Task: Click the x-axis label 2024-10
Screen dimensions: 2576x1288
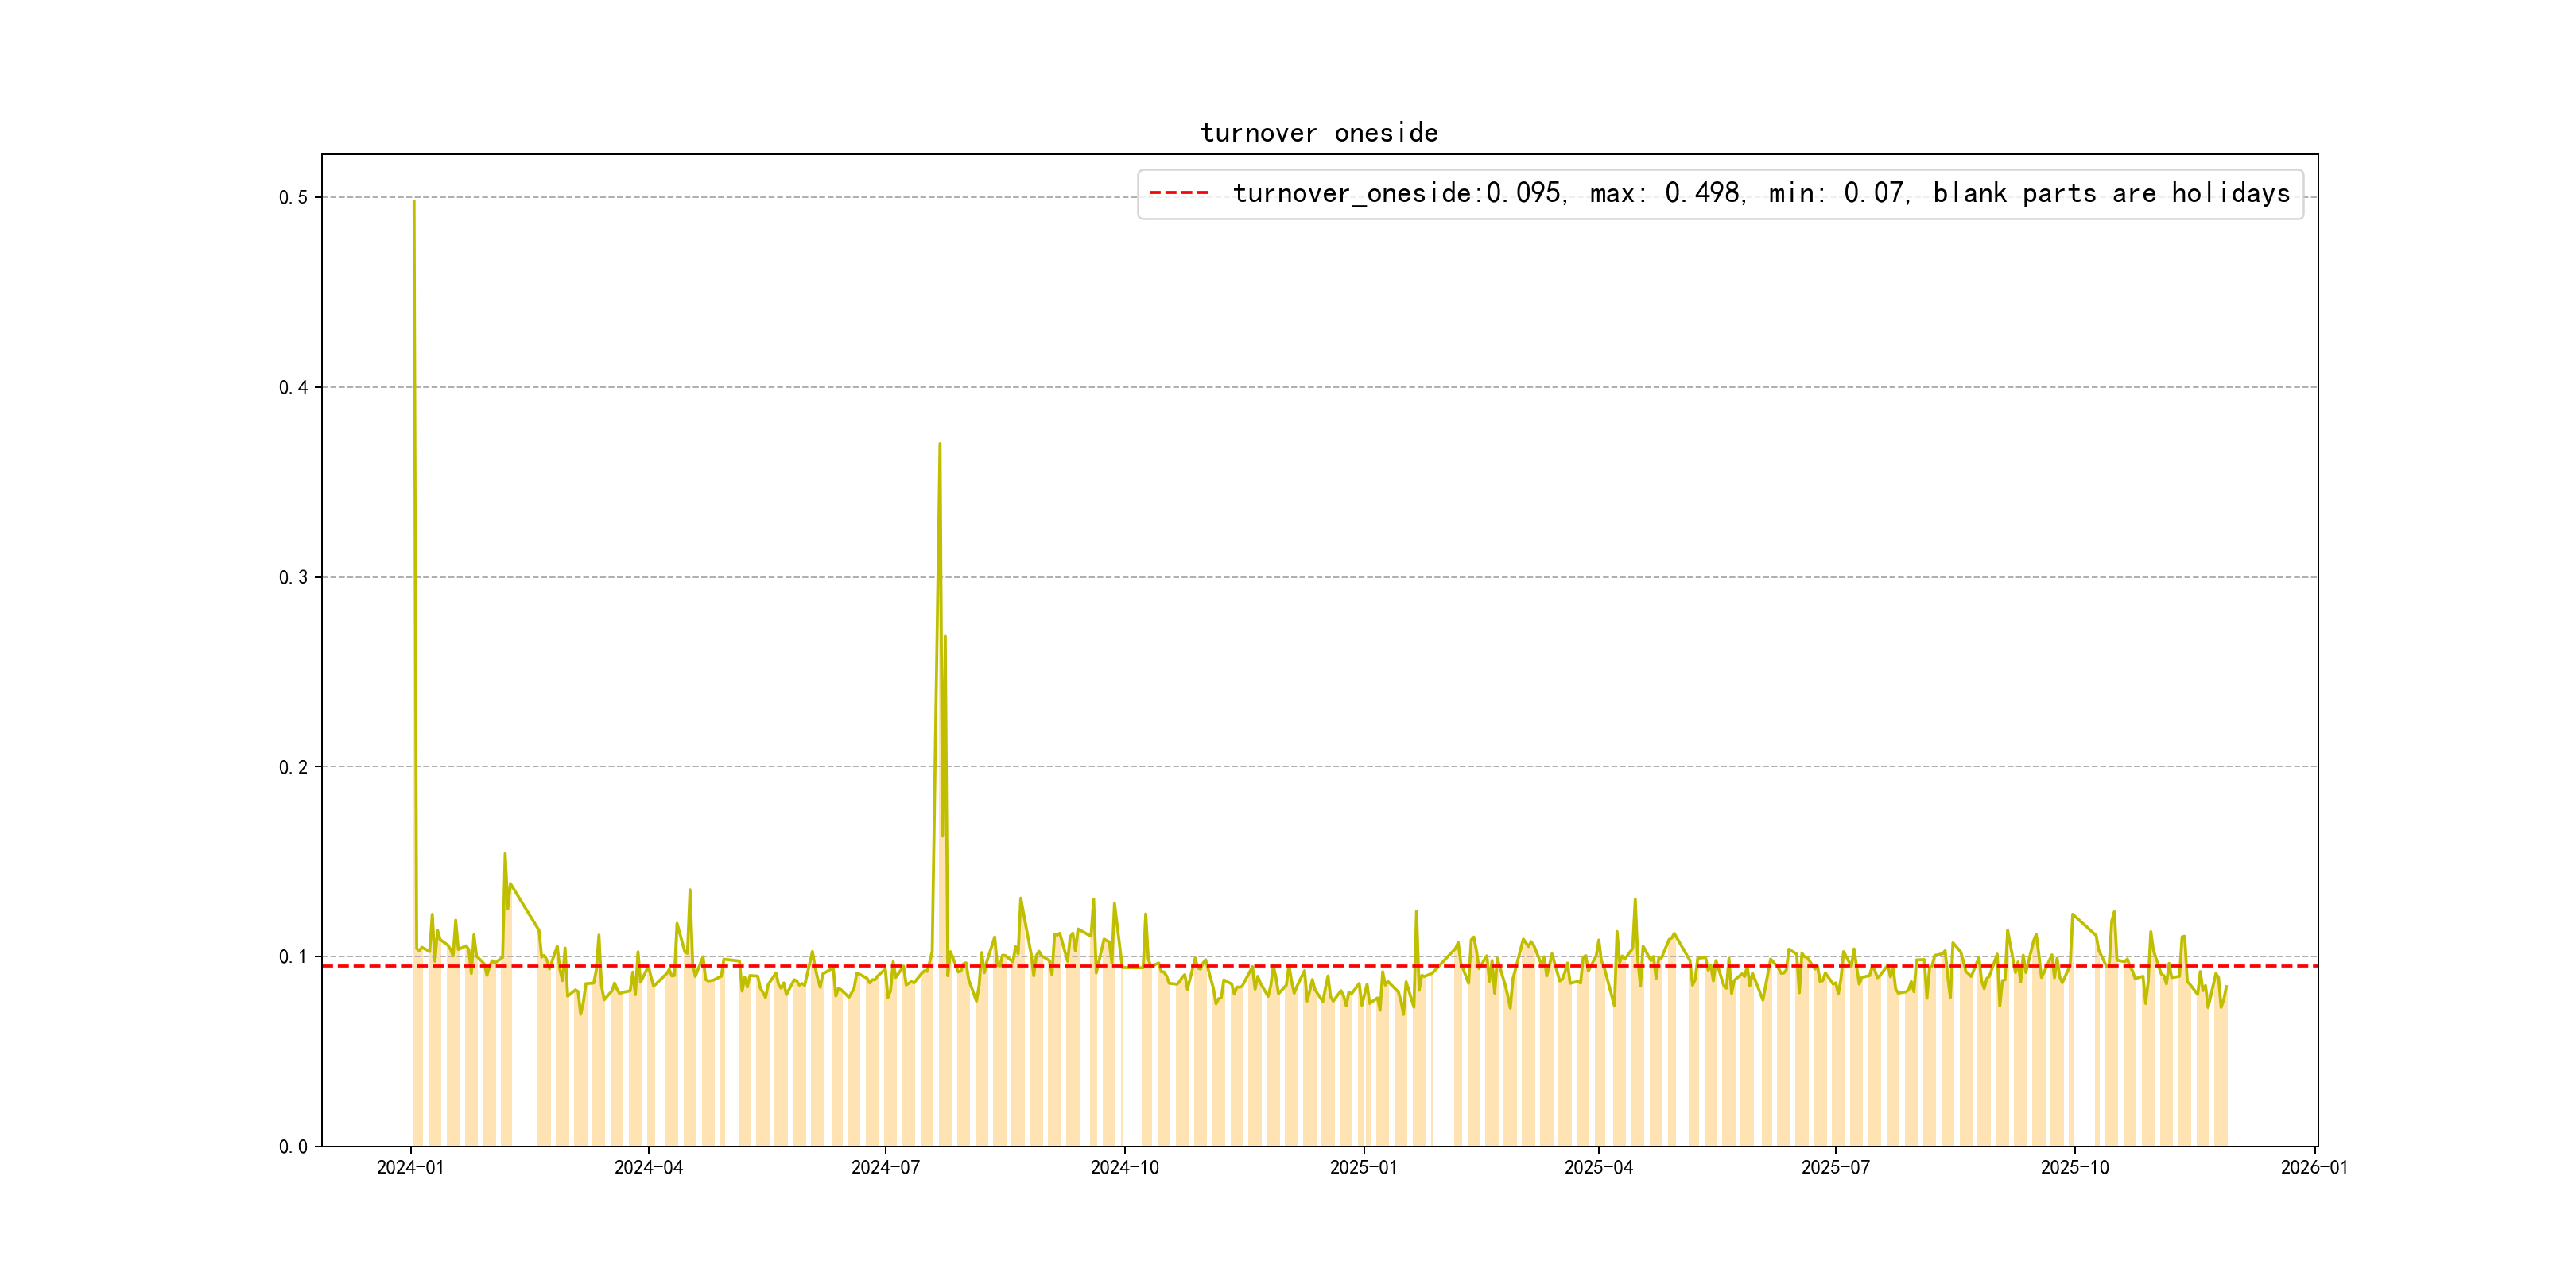Action: click(1124, 1167)
